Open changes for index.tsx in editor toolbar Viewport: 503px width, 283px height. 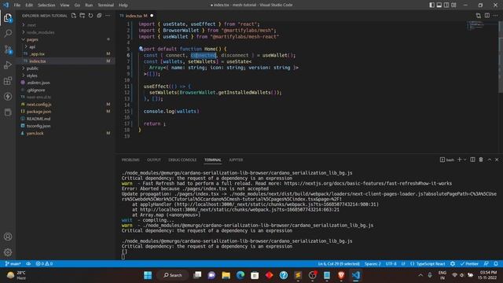coord(479,16)
